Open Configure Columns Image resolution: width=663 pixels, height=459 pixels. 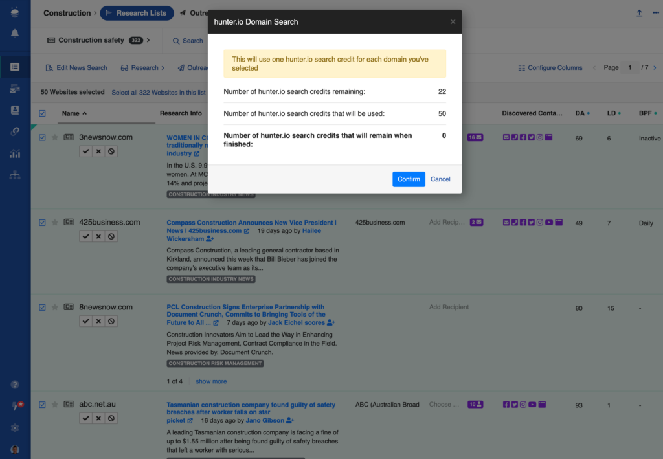point(550,67)
